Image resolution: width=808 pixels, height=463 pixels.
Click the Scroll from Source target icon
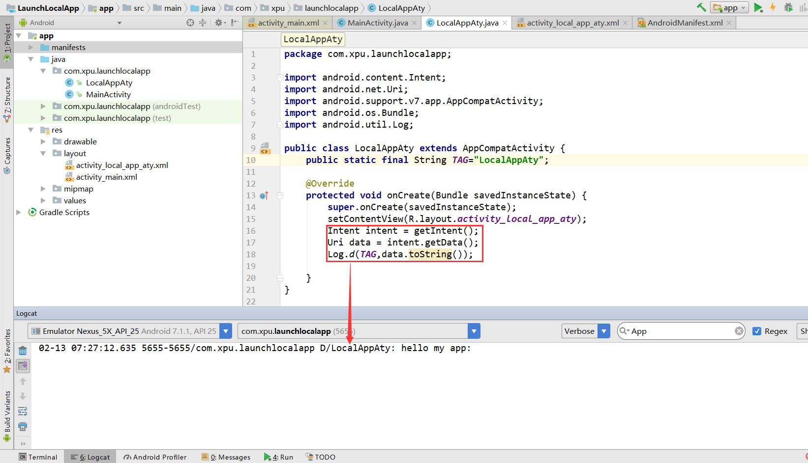pyautogui.click(x=190, y=23)
